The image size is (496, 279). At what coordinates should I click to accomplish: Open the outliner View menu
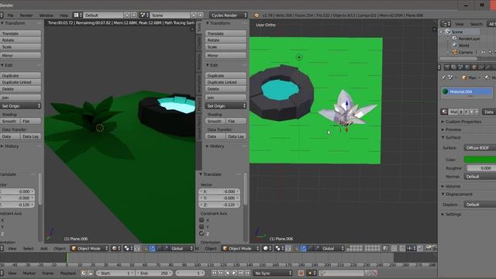459,24
